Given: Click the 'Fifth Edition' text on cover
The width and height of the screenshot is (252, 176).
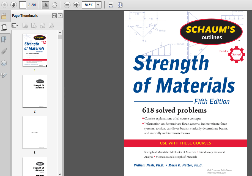Looking at the screenshot, I should pyautogui.click(x=212, y=102).
